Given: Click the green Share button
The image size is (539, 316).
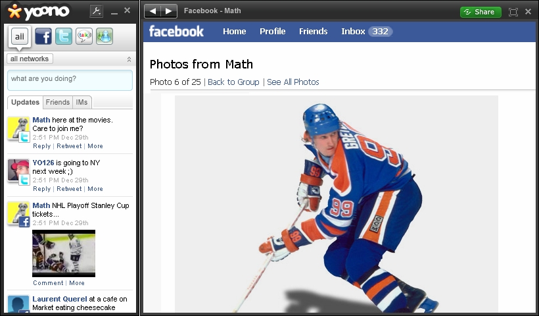Looking at the screenshot, I should coord(480,12).
